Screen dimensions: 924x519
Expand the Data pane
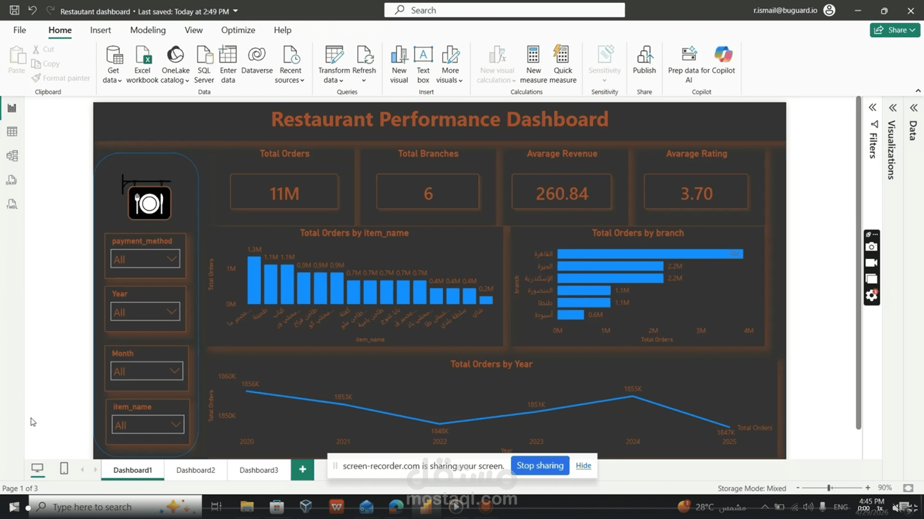tap(913, 108)
